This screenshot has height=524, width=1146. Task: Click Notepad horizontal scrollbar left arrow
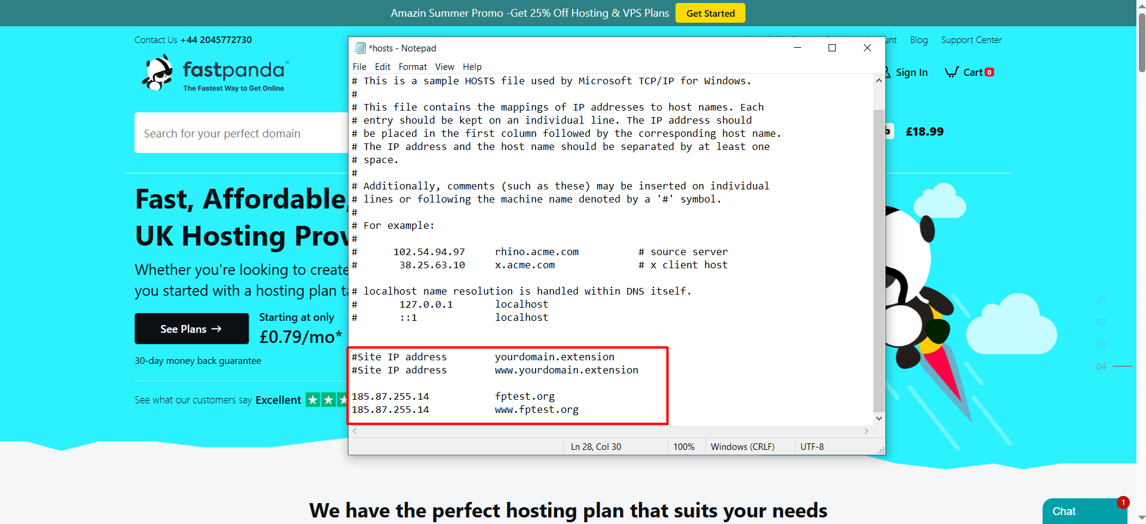pos(355,431)
